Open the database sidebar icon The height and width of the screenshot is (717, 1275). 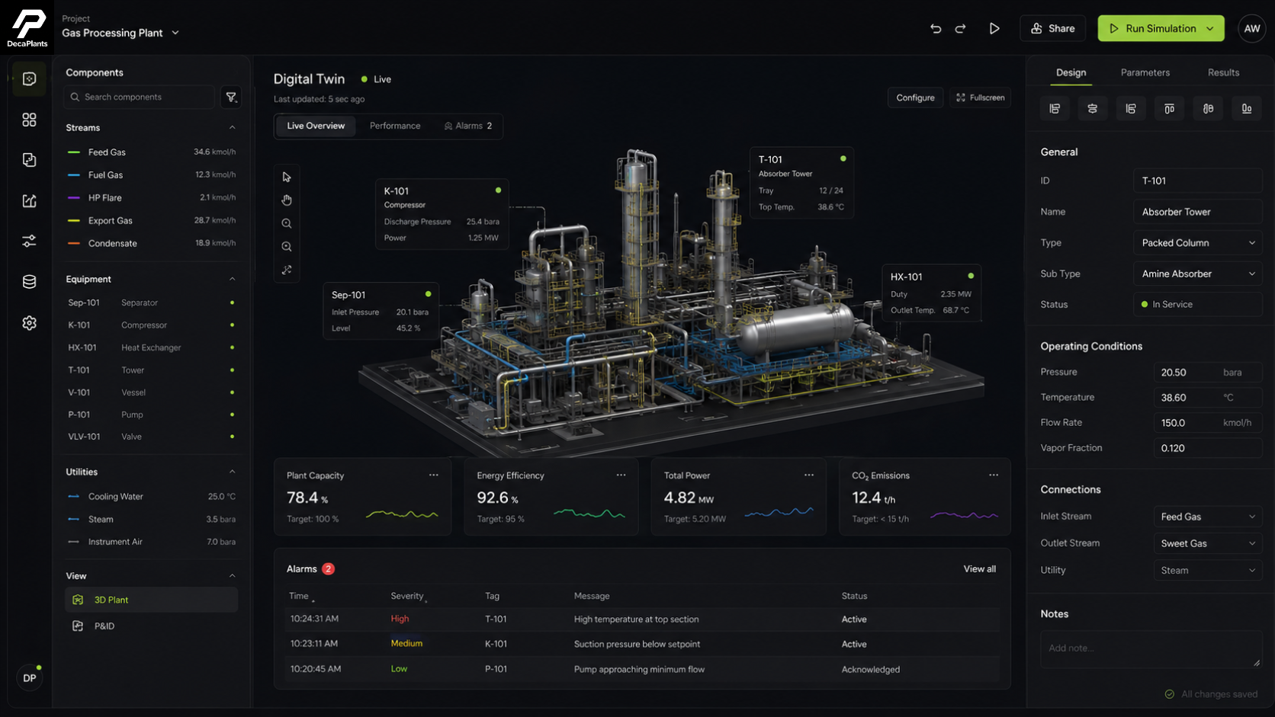(29, 282)
